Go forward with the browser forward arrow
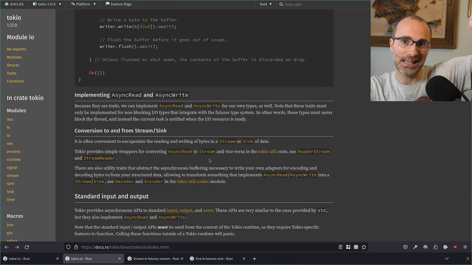Screen dimensions: 472x265 click(x=17, y=247)
